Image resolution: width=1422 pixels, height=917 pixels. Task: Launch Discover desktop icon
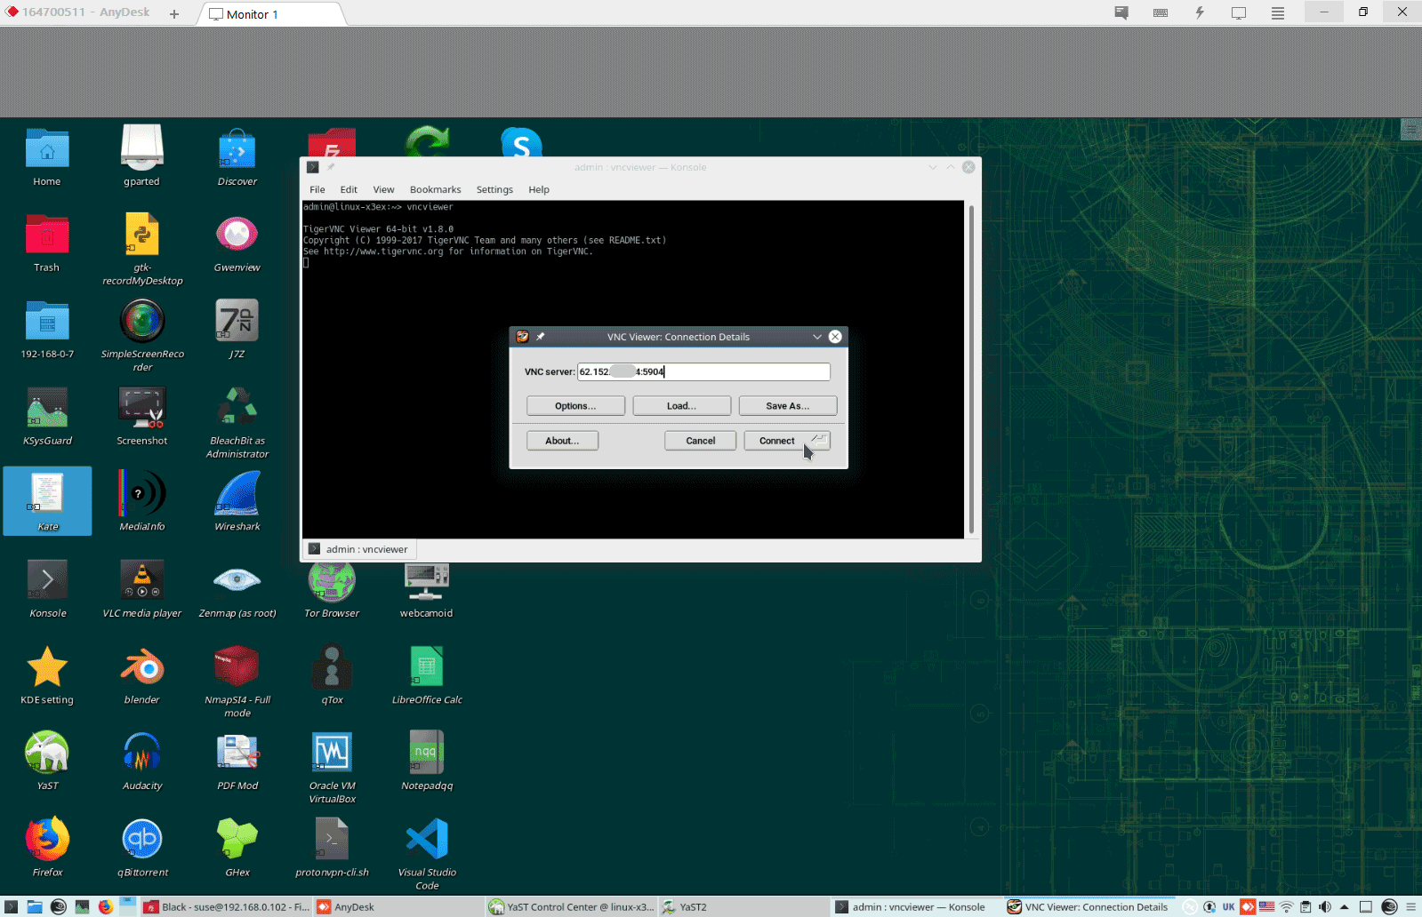pyautogui.click(x=237, y=157)
